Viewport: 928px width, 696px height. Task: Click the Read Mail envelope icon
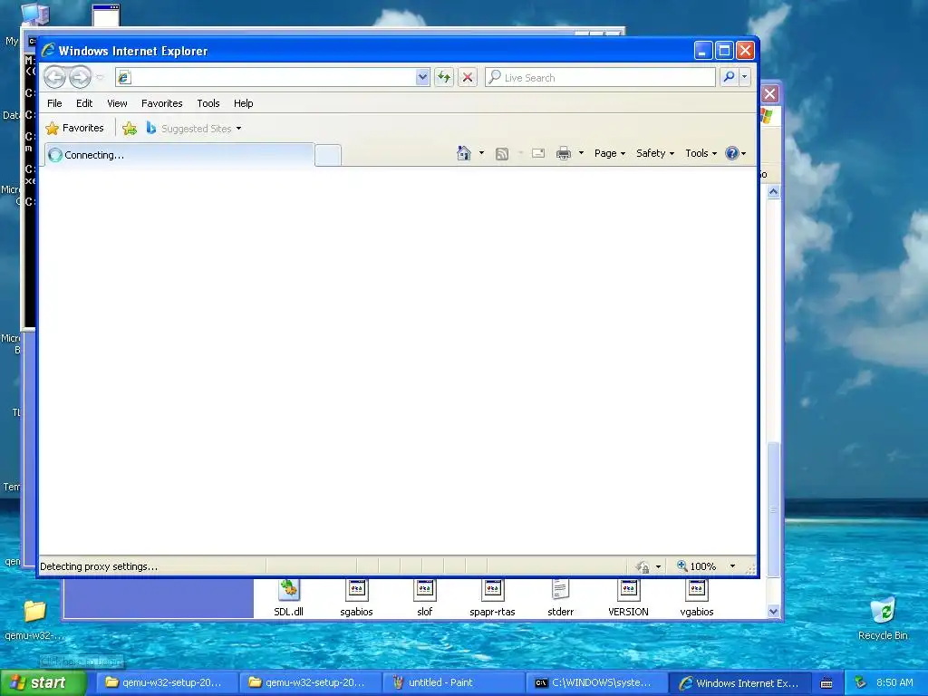click(538, 153)
